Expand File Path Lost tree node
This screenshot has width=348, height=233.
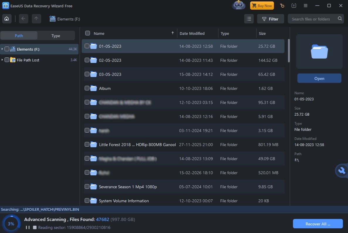[x=2, y=60]
